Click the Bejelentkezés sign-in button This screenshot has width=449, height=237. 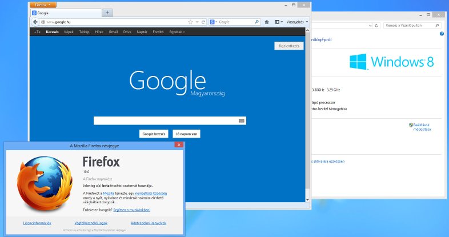coord(289,46)
